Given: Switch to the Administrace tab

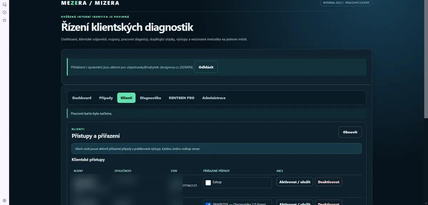Looking at the screenshot, I should tap(214, 98).
